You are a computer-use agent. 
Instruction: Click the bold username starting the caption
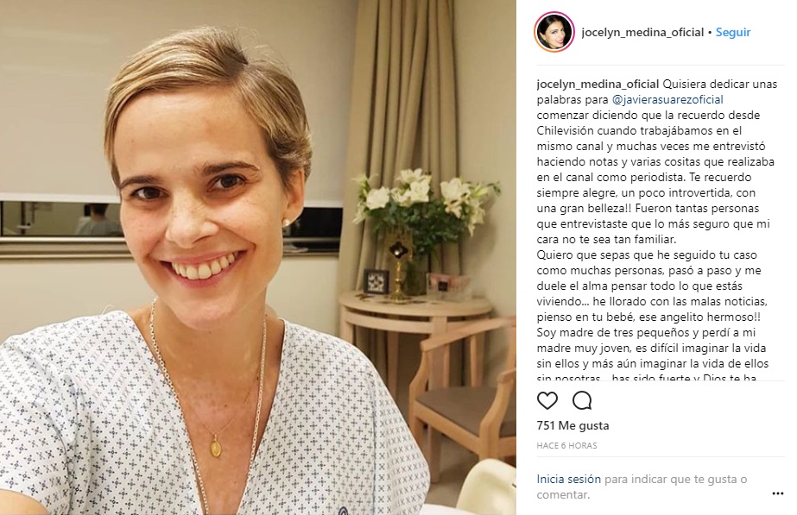tap(598, 84)
